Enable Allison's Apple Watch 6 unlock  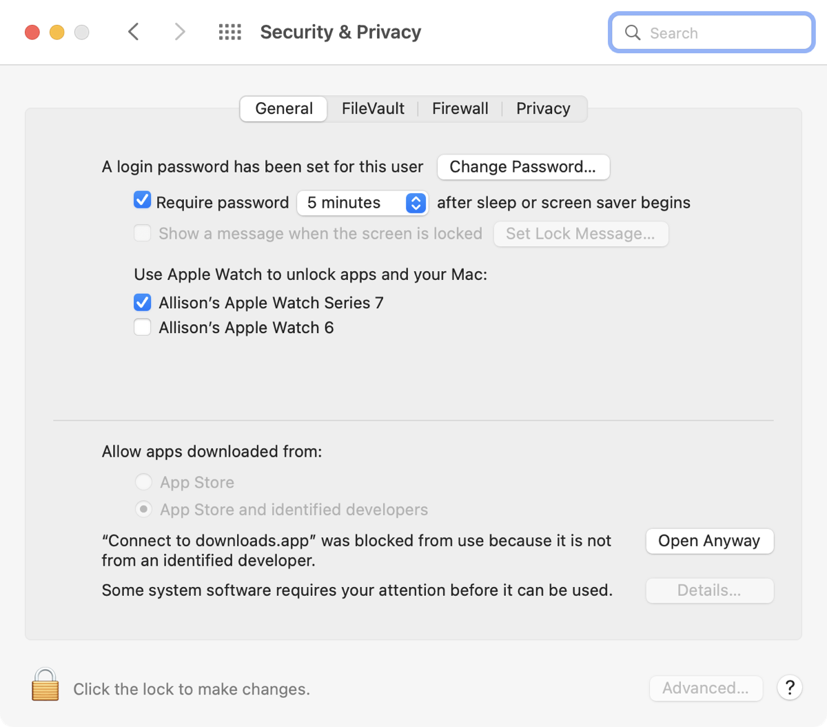[x=143, y=327]
